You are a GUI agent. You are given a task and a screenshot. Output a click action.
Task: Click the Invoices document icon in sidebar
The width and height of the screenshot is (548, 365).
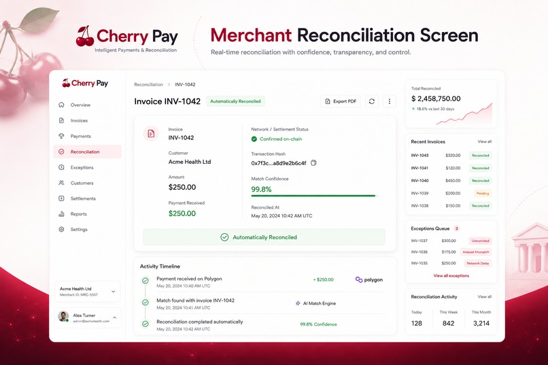tap(61, 120)
